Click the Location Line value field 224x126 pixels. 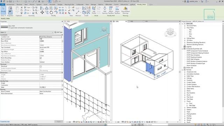tap(50, 37)
